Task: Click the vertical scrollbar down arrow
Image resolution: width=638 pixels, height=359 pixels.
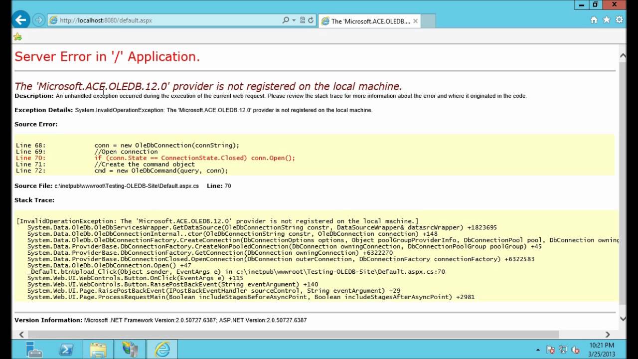Action: pyautogui.click(x=623, y=319)
